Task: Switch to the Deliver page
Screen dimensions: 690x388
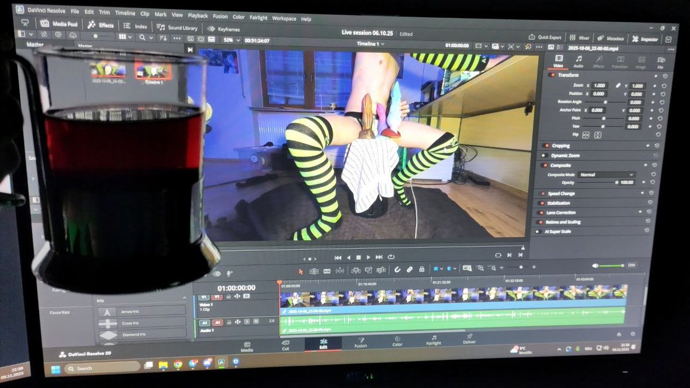Action: tap(469, 339)
